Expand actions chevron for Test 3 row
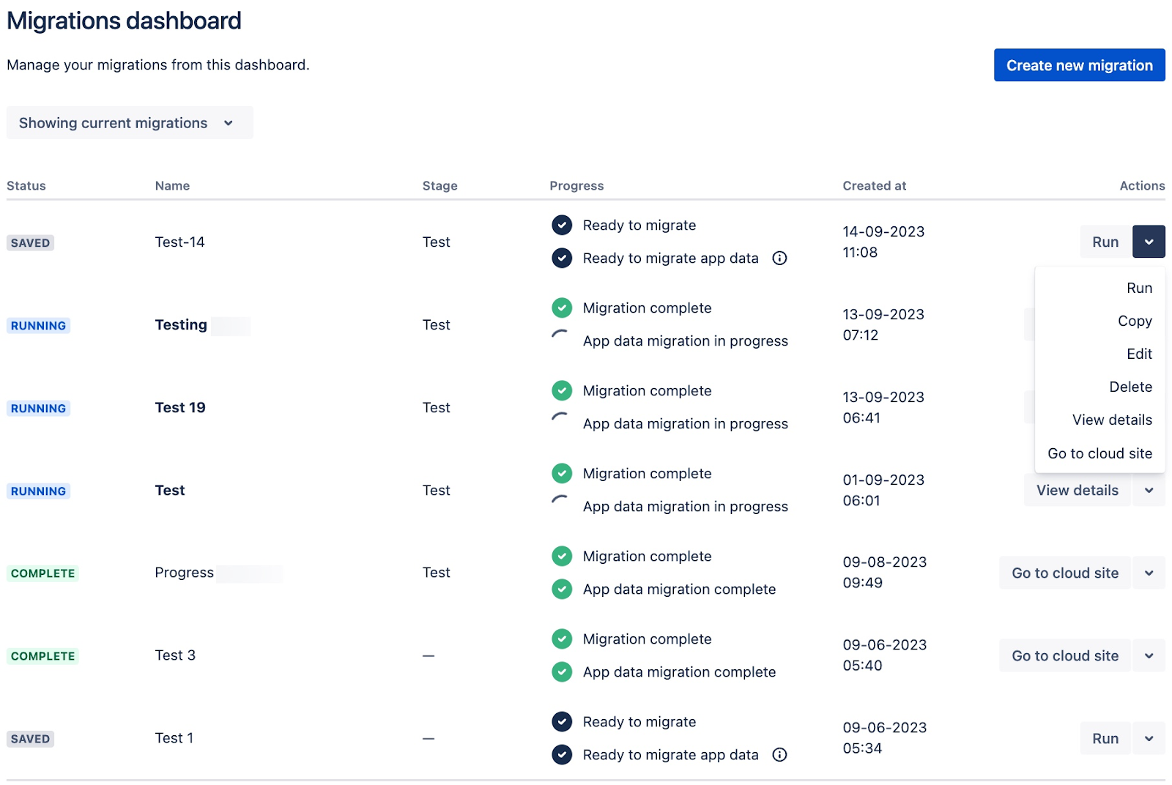 pyautogui.click(x=1149, y=655)
